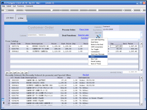Click the Save for Later link

[83, 35]
